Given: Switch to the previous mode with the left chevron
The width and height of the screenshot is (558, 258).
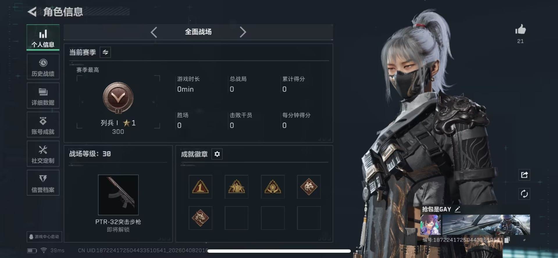Looking at the screenshot, I should (x=154, y=32).
